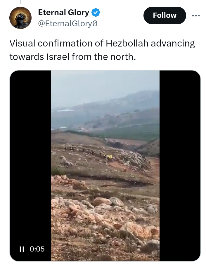Open Eternal Glory's profile avatar

20,18
